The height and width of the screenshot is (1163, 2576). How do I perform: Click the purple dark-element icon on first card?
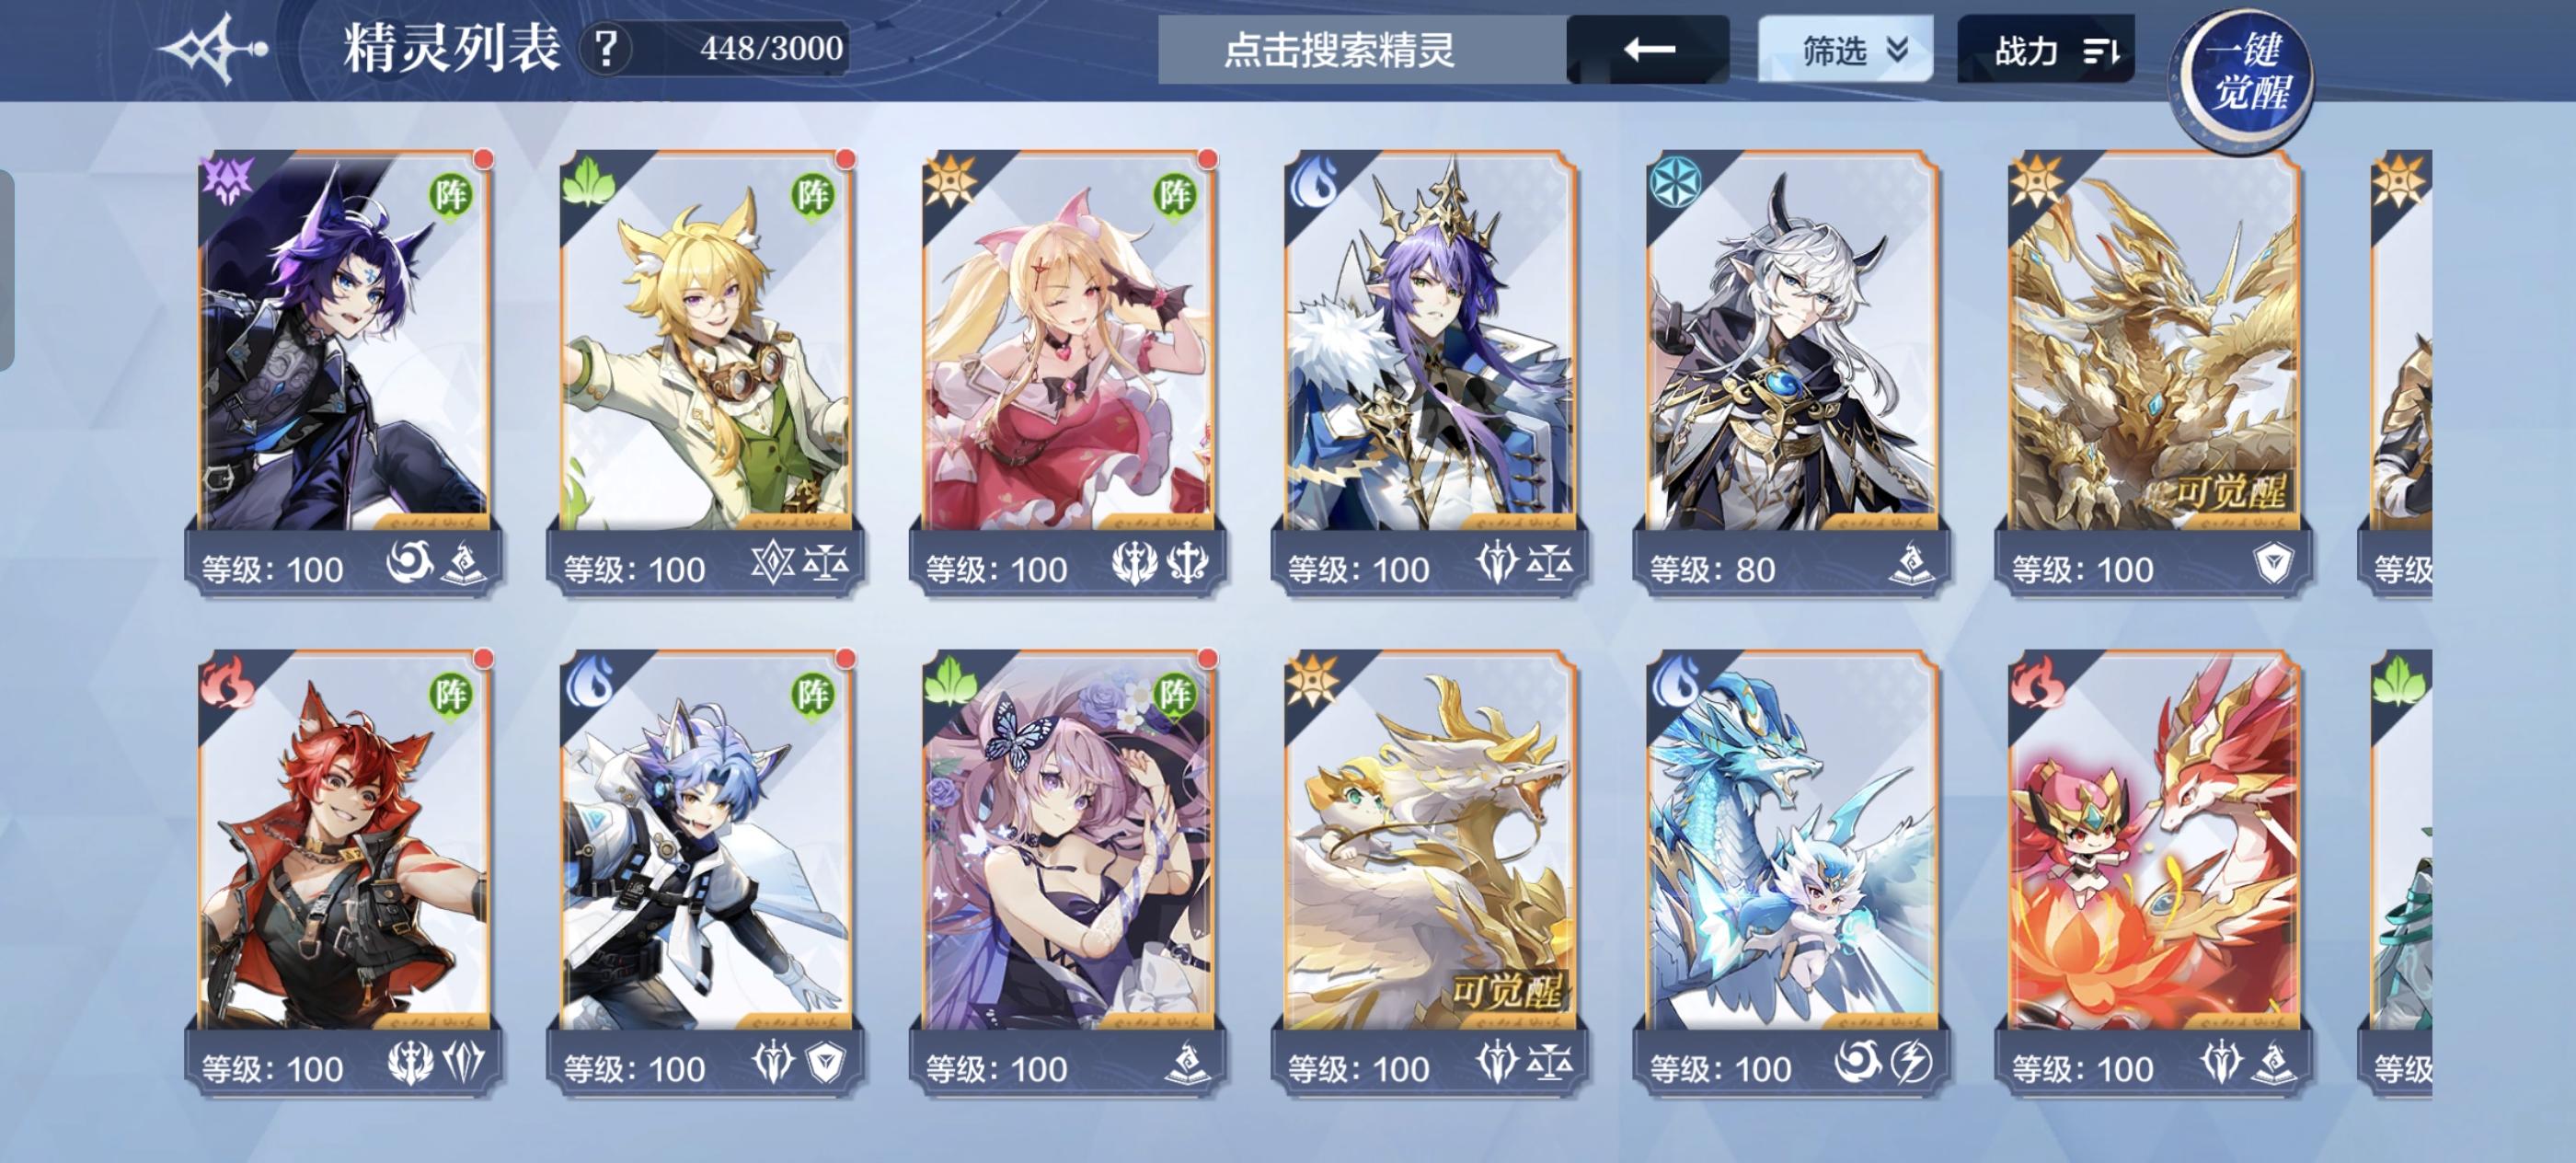point(228,181)
